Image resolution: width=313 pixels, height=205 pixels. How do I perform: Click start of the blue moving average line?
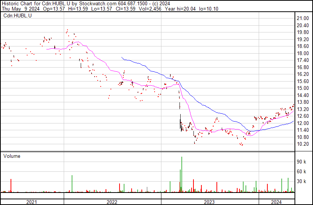(x=122, y=57)
